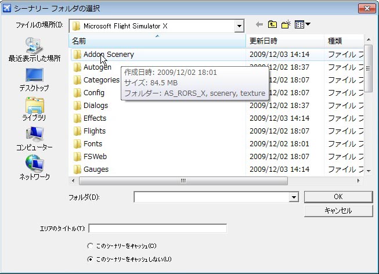The height and width of the screenshot is (274, 379).
Task: Click the Fonts date 2009/12/02 18:01
Action: 279,144
